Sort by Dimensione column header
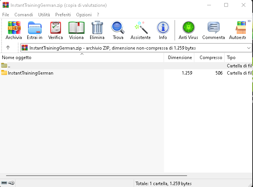The height and width of the screenshot is (187, 253). tap(179, 58)
